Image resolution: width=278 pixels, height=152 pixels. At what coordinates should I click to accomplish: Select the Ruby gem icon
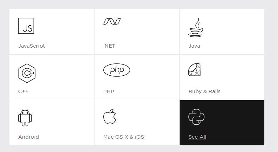coord(195,70)
